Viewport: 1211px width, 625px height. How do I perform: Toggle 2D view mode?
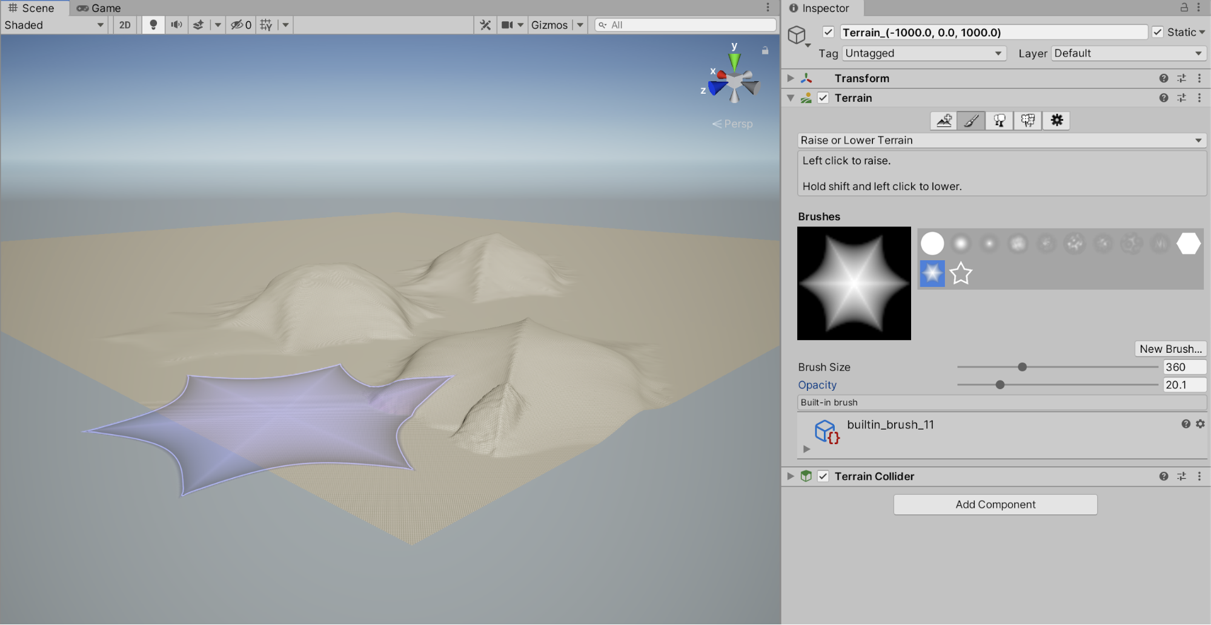click(125, 25)
